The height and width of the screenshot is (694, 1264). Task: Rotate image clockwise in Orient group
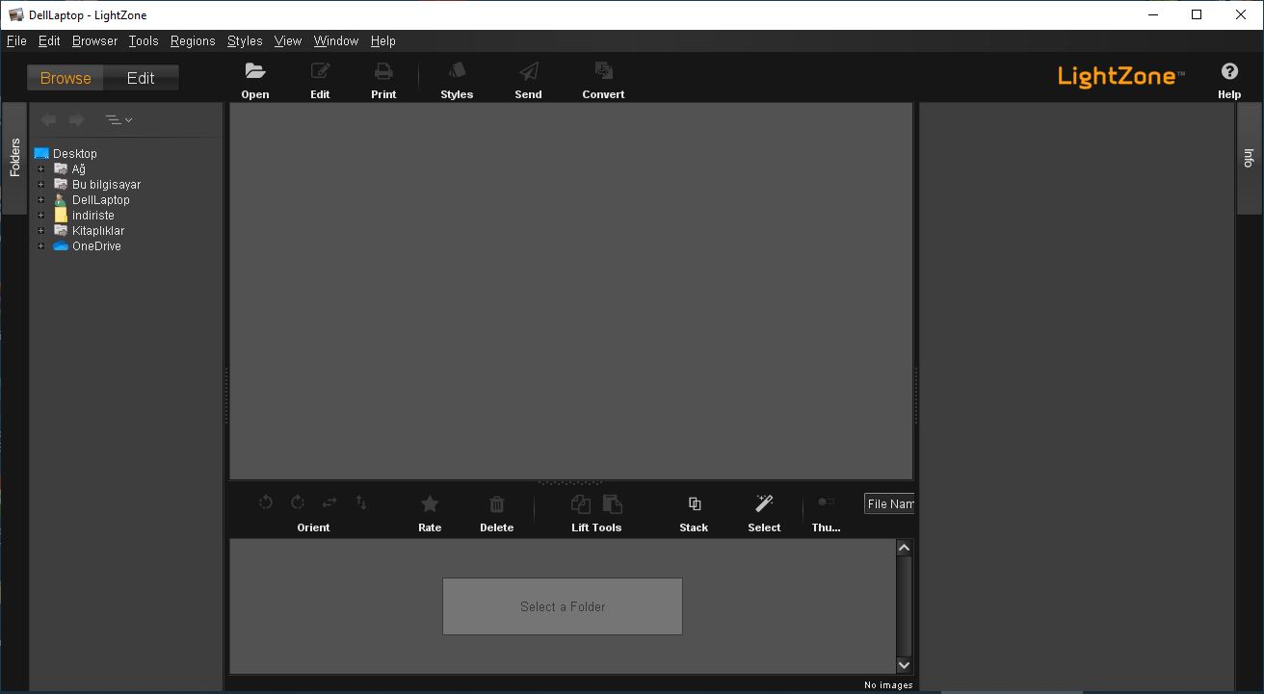coord(298,502)
